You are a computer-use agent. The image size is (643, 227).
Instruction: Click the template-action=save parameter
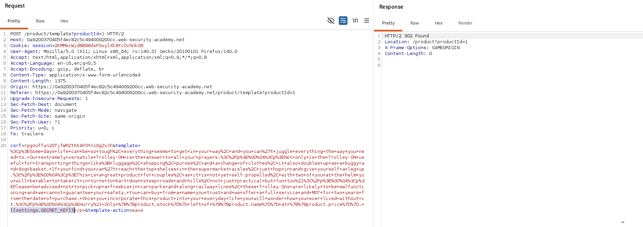pyautogui.click(x=115, y=210)
